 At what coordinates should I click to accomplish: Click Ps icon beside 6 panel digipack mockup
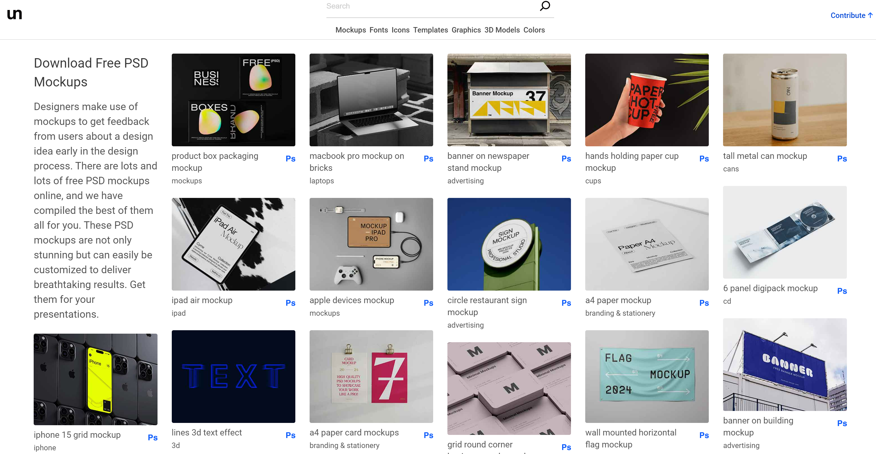[x=842, y=291]
